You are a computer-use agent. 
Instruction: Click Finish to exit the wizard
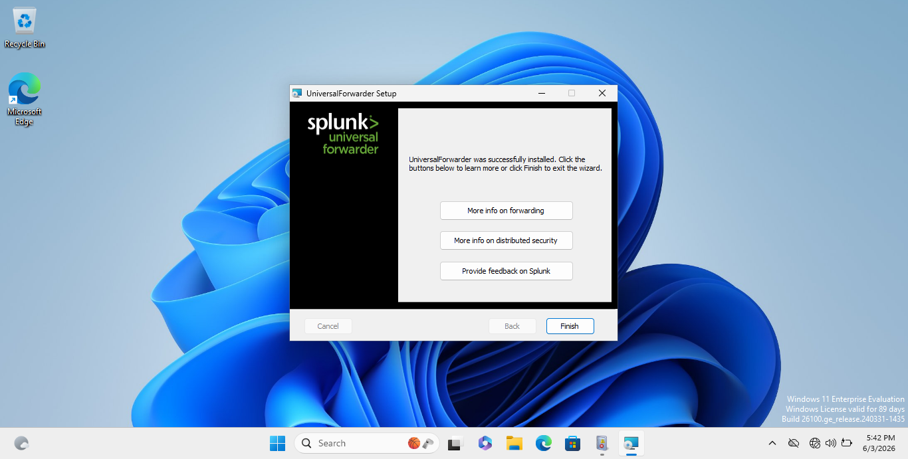(570, 326)
